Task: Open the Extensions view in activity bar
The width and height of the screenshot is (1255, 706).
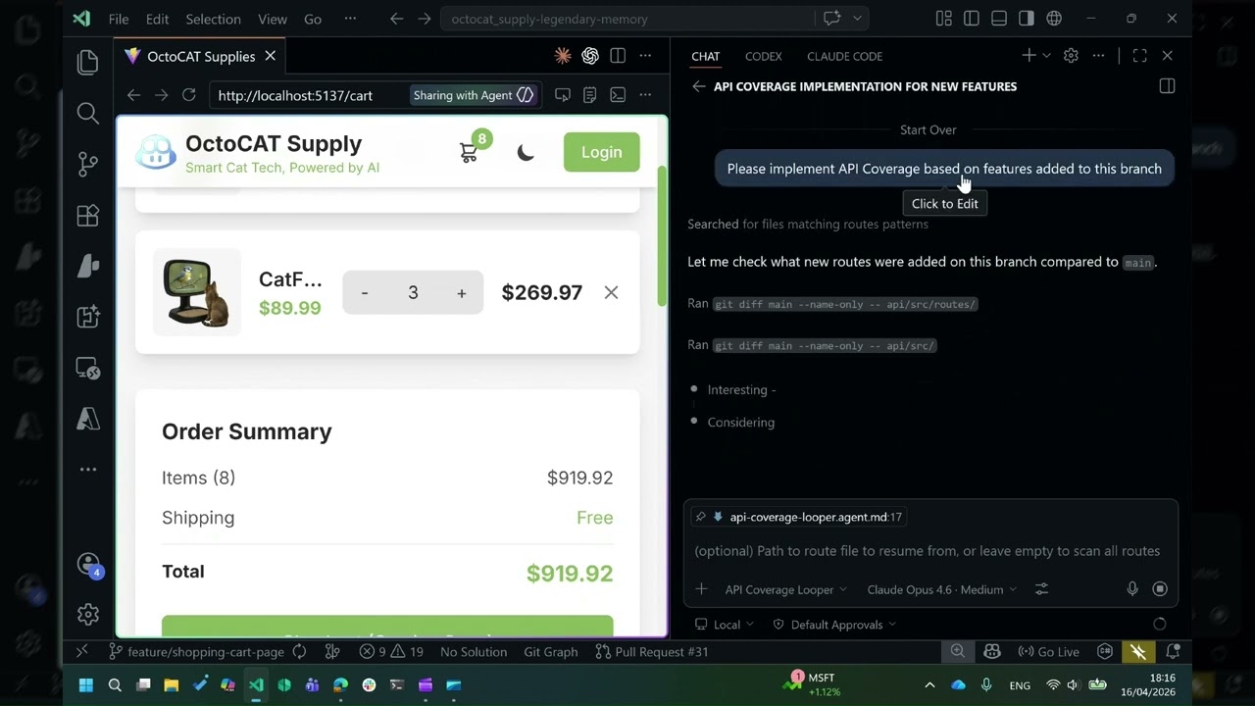Action: click(88, 215)
